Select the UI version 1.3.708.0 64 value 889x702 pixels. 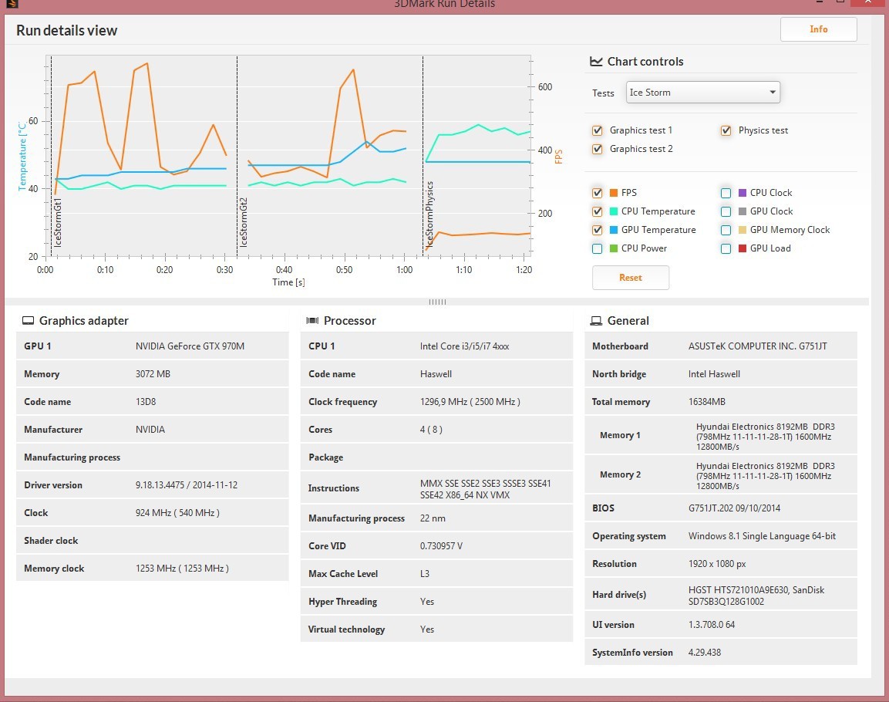[x=712, y=625]
